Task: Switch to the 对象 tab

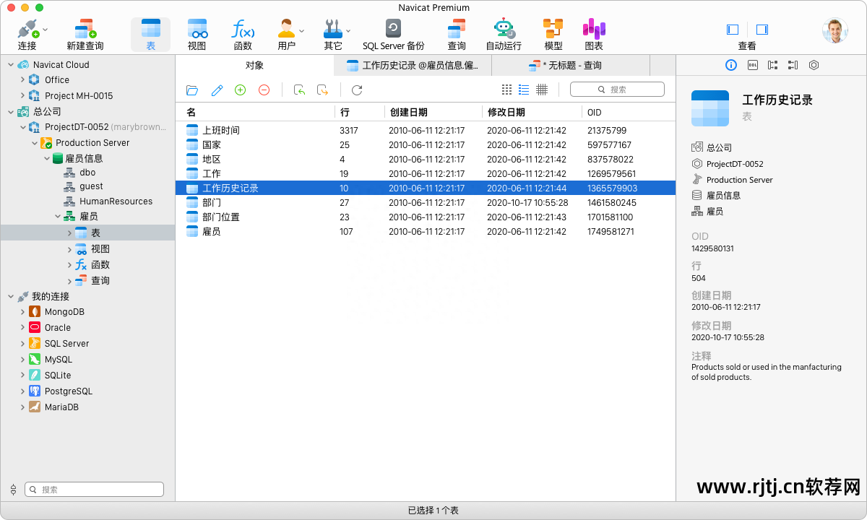Action: click(254, 66)
